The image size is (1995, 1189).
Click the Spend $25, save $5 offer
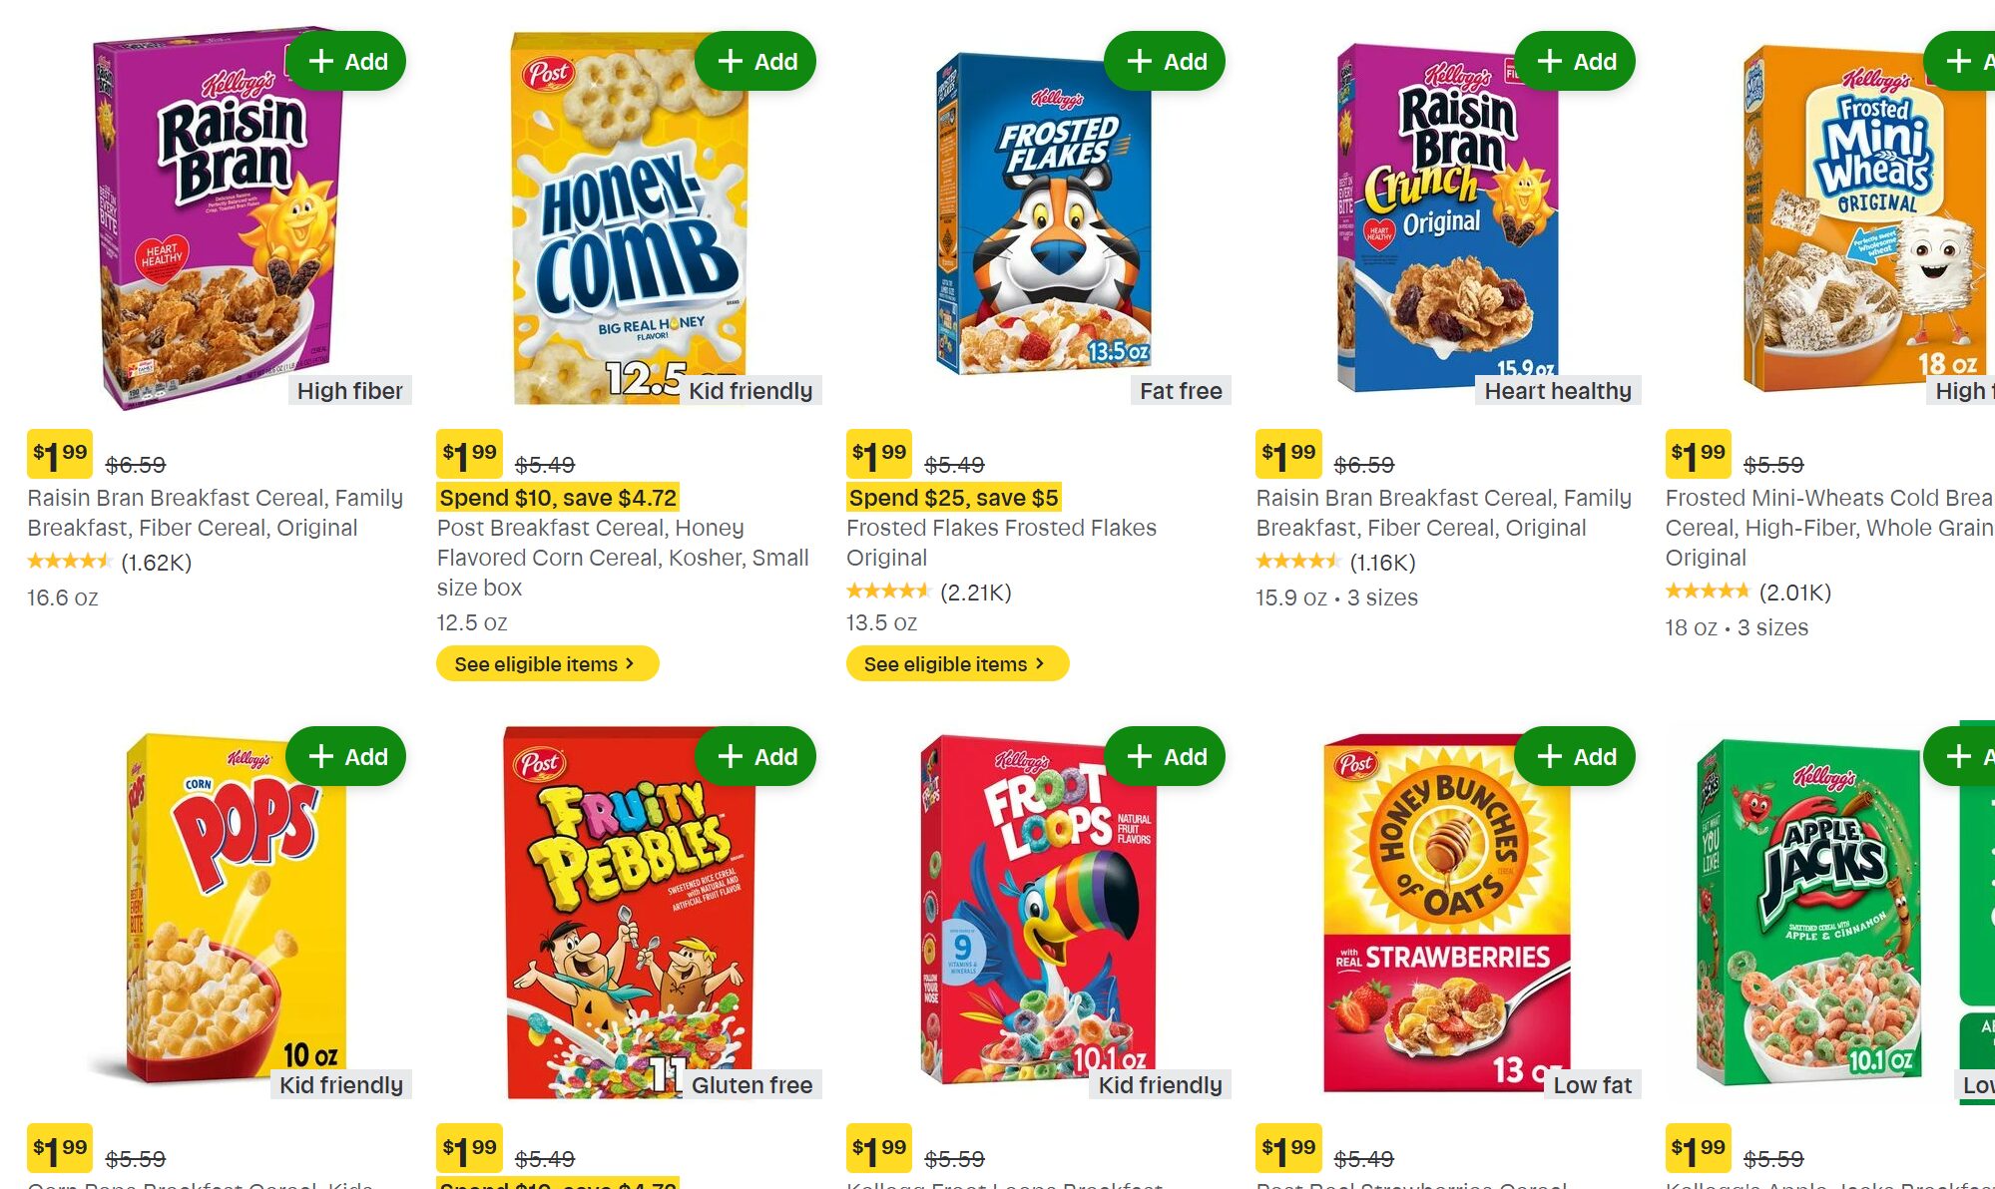pyautogui.click(x=953, y=498)
